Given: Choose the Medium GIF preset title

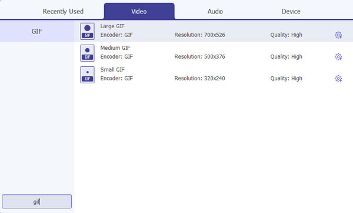Looking at the screenshot, I should [x=115, y=48].
